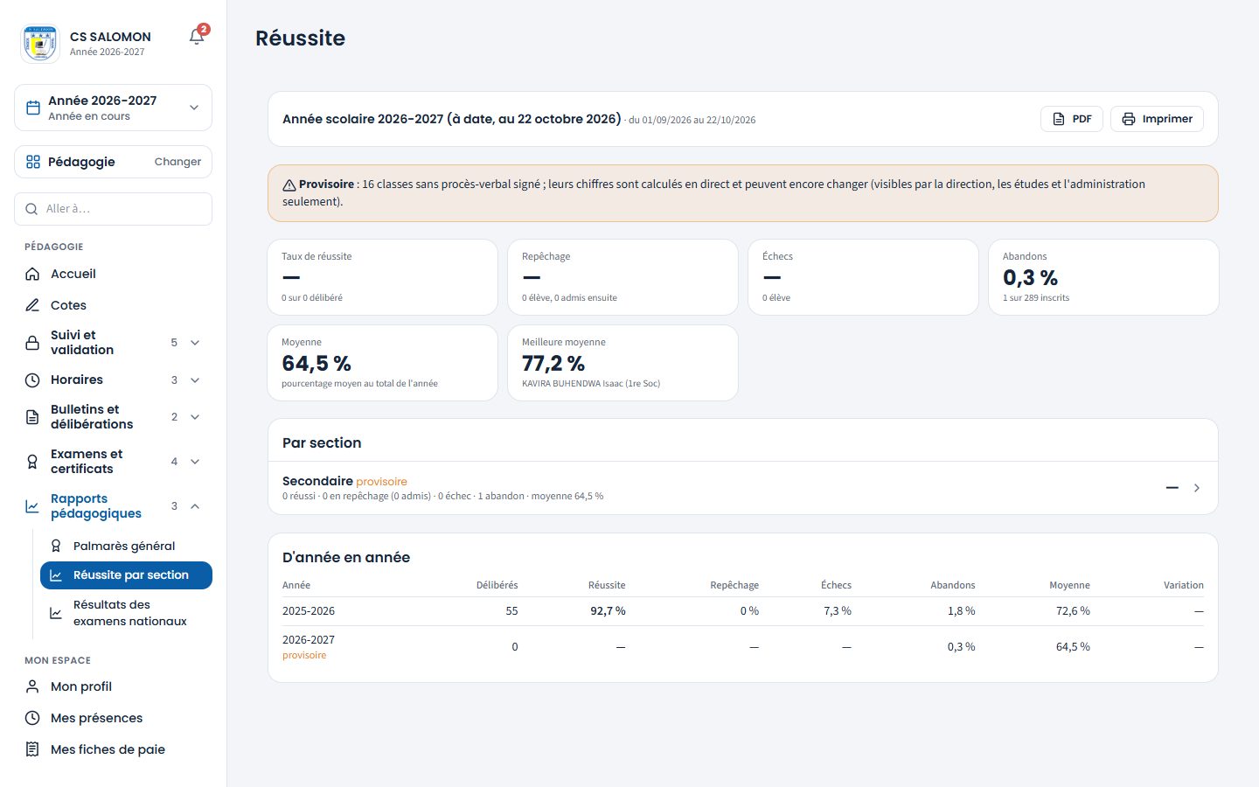Open notifications bell with 2 alerts
The width and height of the screenshot is (1259, 787).
coord(197,36)
